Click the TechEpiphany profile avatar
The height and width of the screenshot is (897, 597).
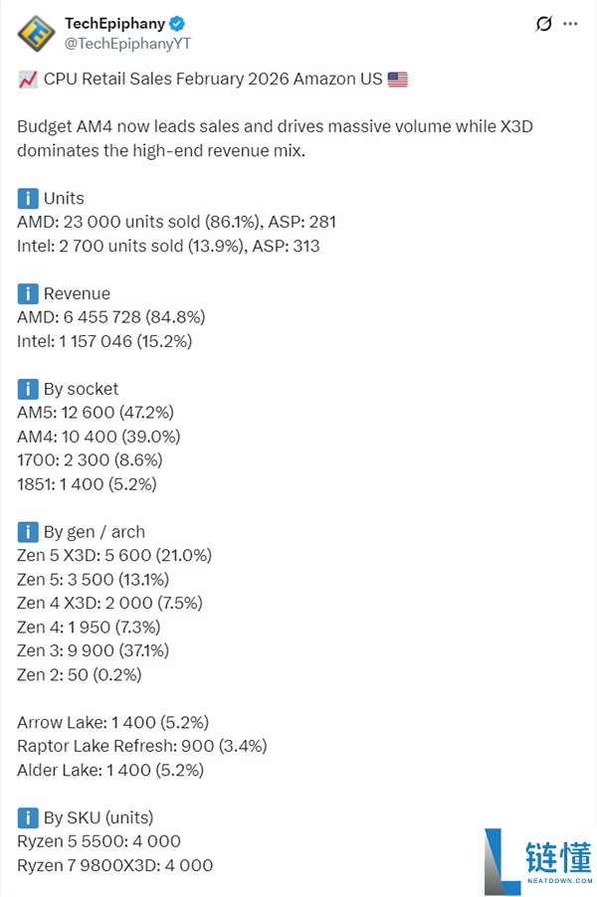click(36, 34)
